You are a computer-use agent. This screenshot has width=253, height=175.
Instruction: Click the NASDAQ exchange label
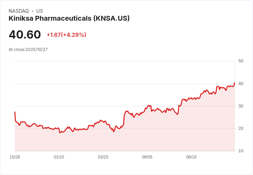click(x=19, y=11)
